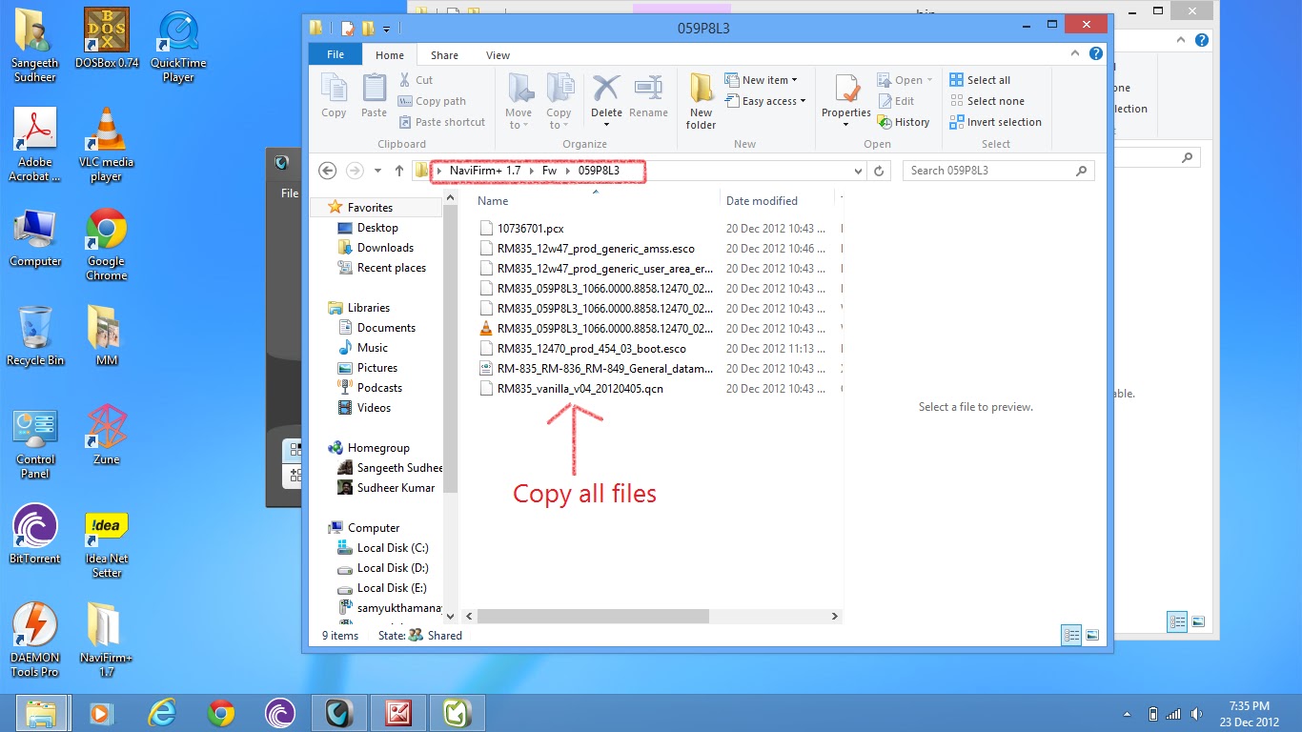Click the New folder icon in the title bar toolbar
Viewport: 1302px width, 732px height.
pyautogui.click(x=367, y=28)
